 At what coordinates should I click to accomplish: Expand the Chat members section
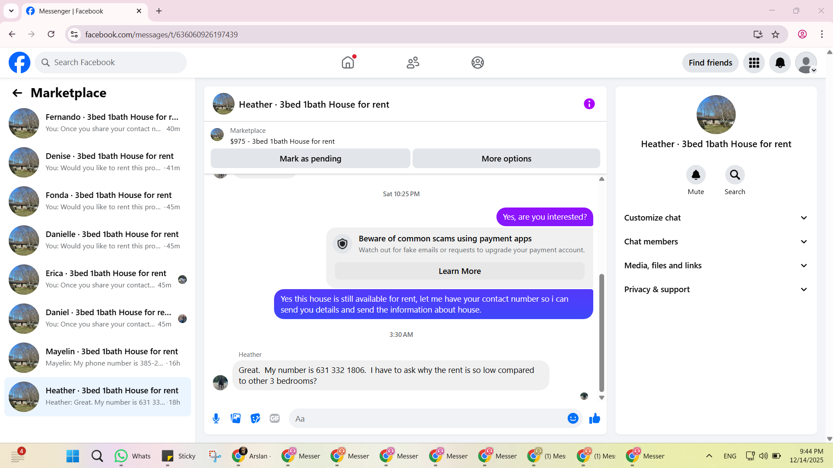(716, 242)
